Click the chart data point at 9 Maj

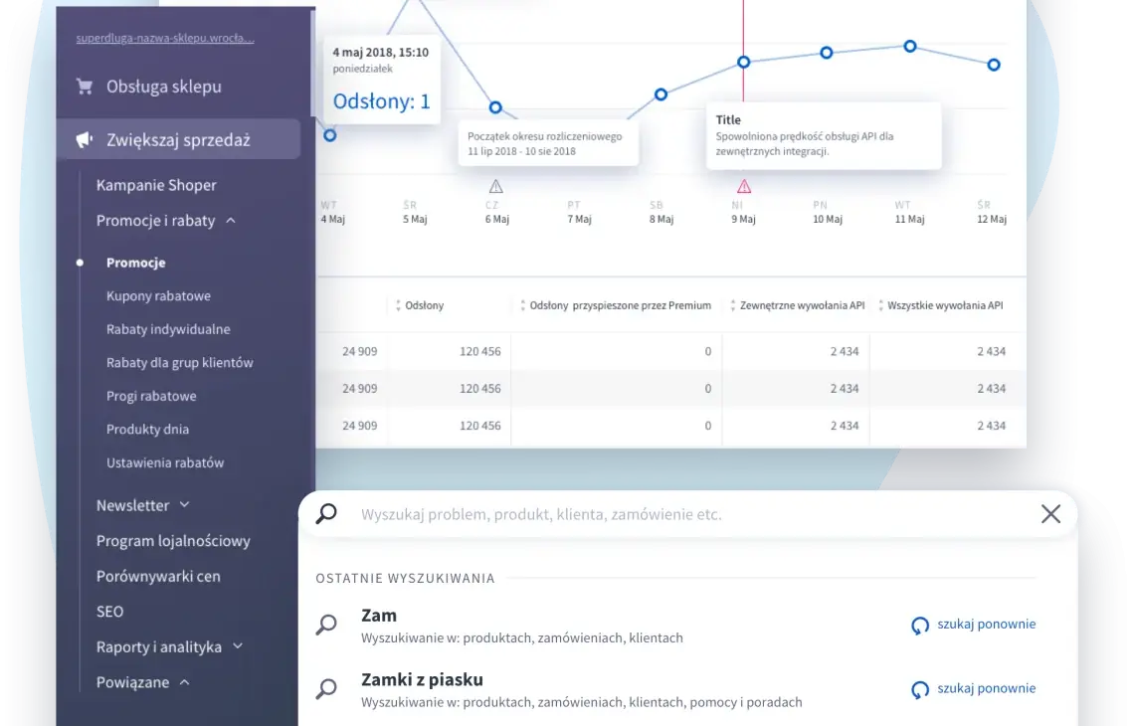pyautogui.click(x=743, y=63)
